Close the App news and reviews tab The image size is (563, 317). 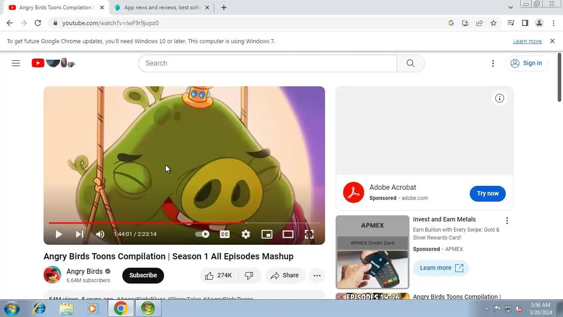[x=207, y=7]
